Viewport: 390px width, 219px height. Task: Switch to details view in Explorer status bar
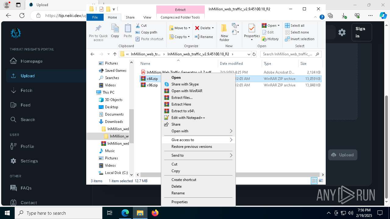314,181
